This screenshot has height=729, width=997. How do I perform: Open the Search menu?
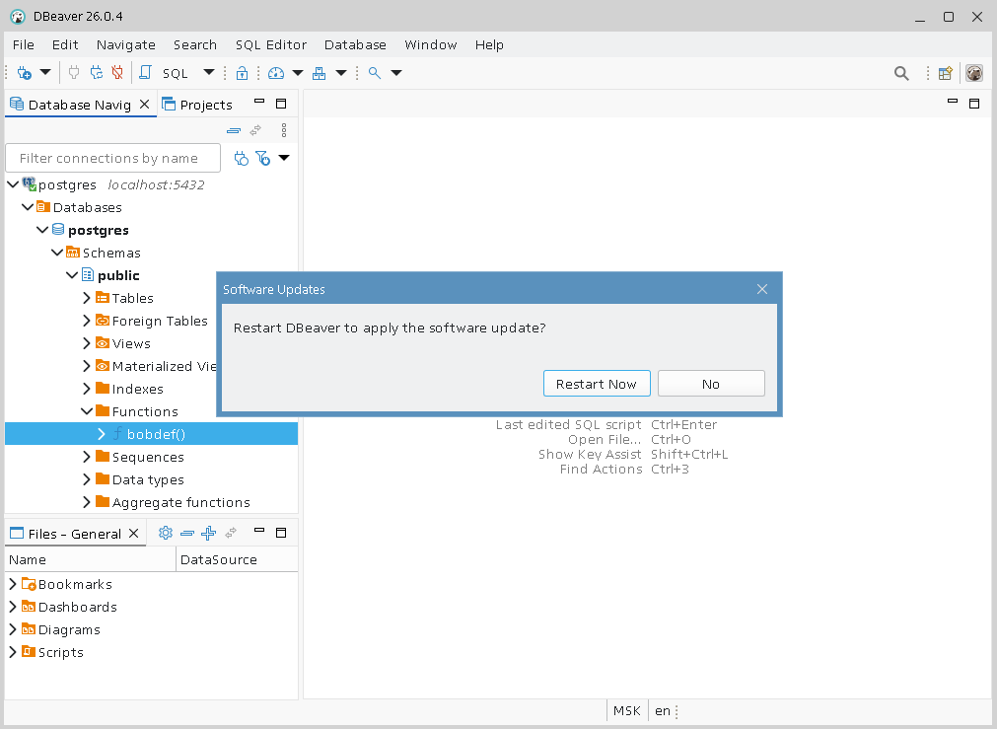click(195, 44)
